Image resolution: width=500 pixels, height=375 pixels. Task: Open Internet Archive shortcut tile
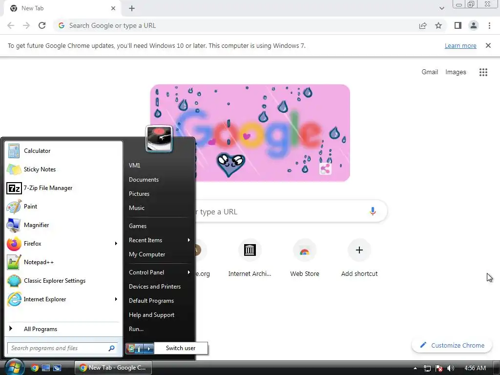250,259
